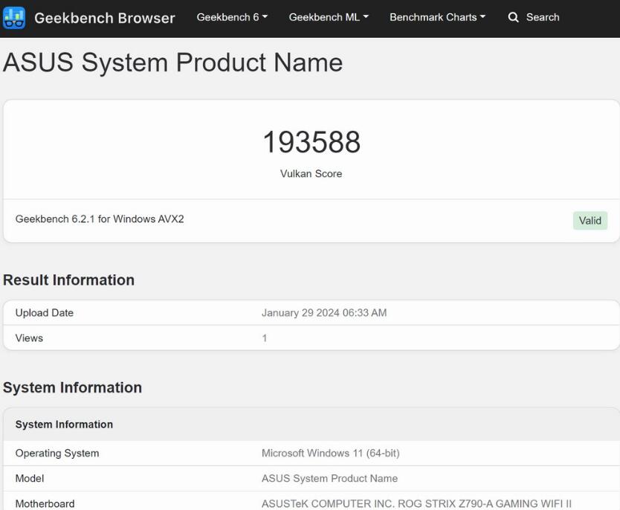The image size is (620, 510).
Task: Click the ASUS System Product Name heading
Action: [x=172, y=62]
